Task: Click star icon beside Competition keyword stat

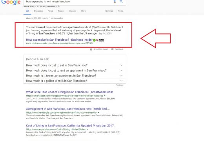Action: point(59,6)
